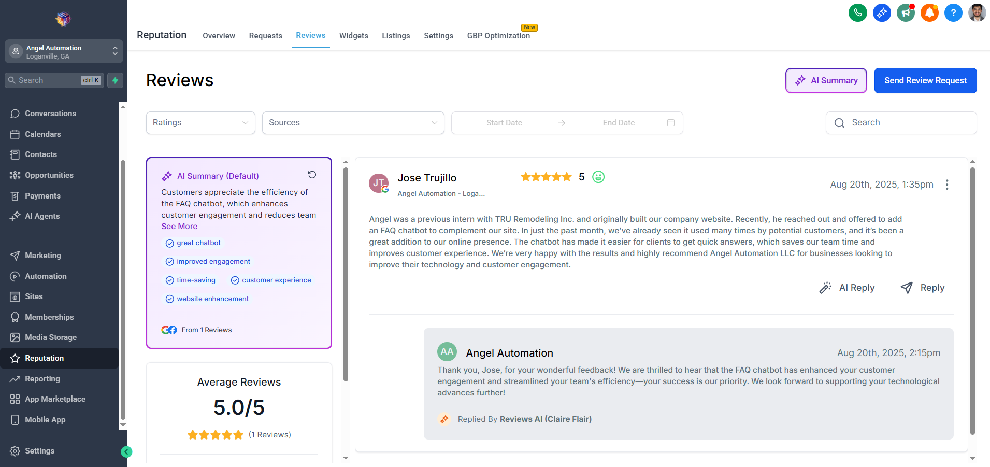The width and height of the screenshot is (990, 467).
Task: Click the Send Review Request button
Action: click(x=925, y=80)
